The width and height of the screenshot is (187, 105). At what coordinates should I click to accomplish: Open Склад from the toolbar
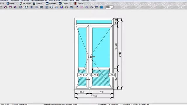(x=63, y=3)
